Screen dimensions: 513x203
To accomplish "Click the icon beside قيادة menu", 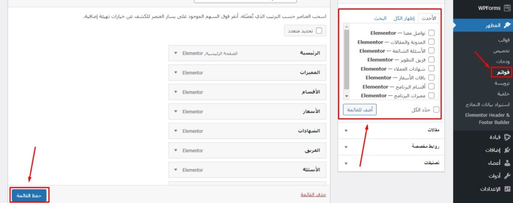I will click(507, 137).
